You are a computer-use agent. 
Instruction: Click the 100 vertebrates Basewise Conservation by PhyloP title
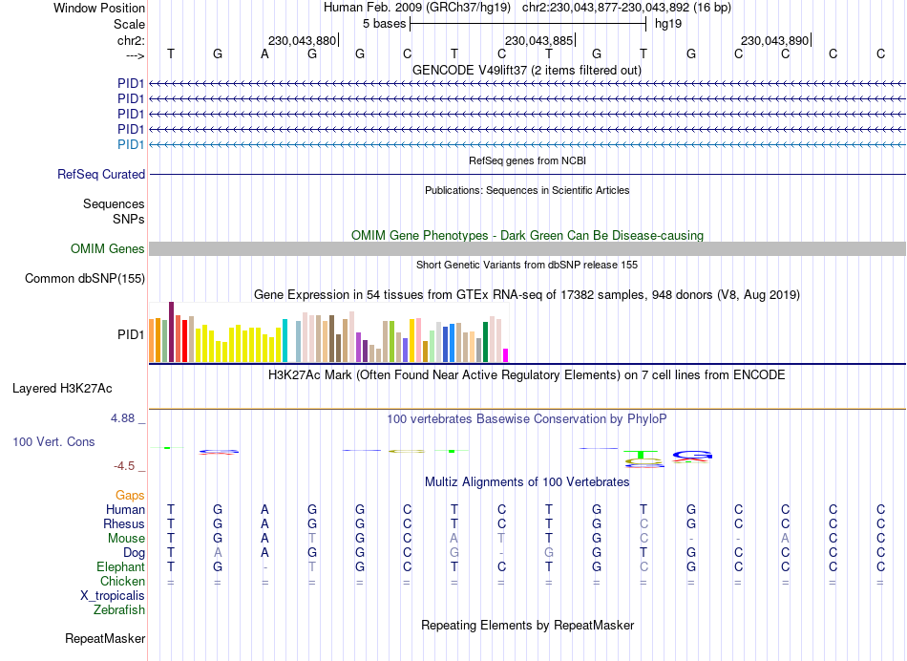pos(527,419)
